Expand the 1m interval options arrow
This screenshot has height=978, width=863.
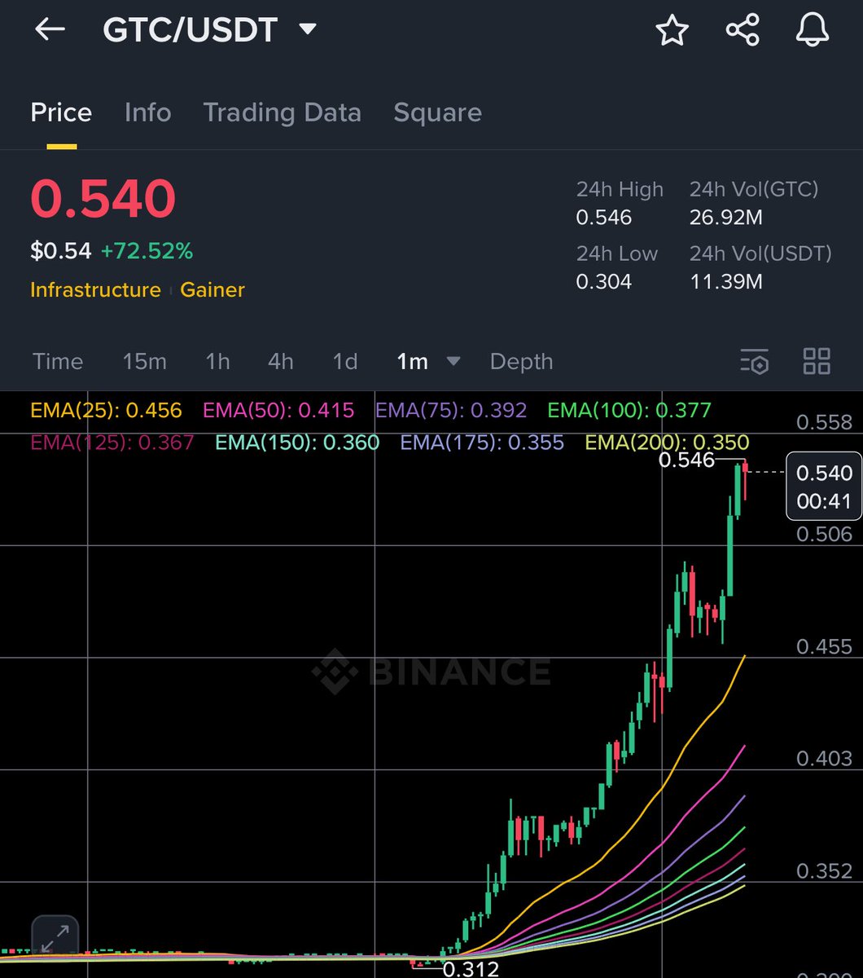tap(453, 361)
